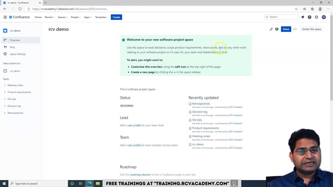The height and width of the screenshot is (187, 333).
Task: Open Task View on the taskbar
Action: pyautogui.click(x=80, y=184)
